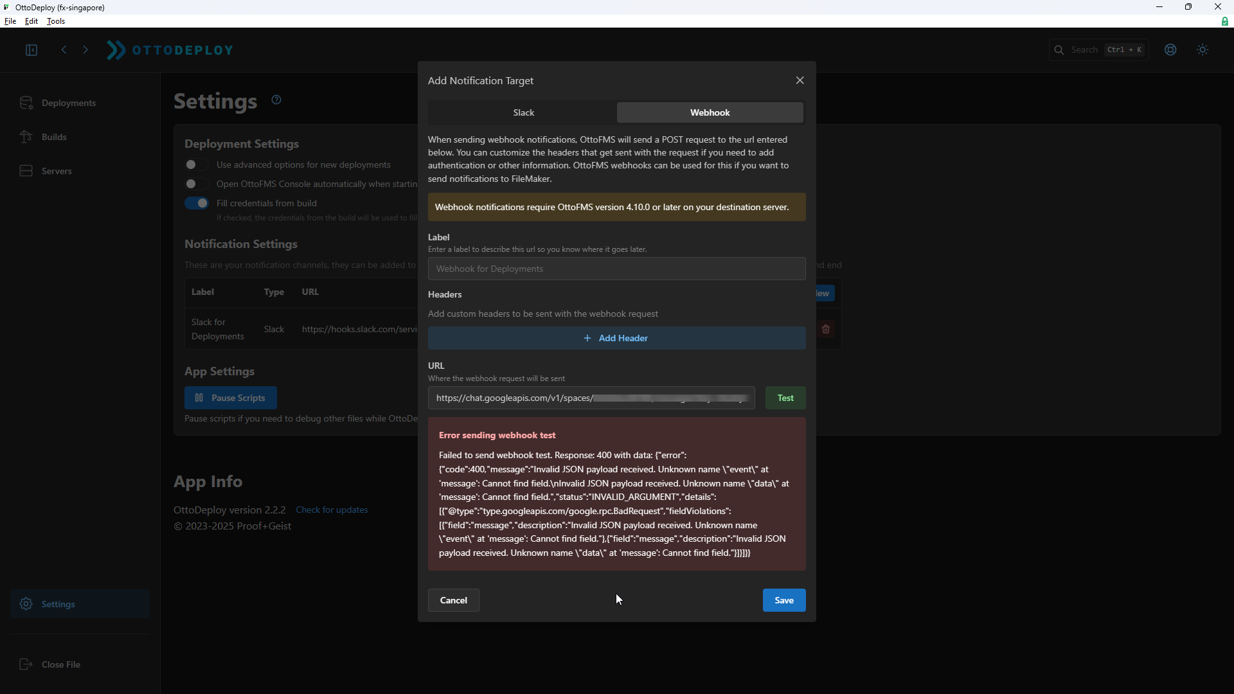This screenshot has width=1234, height=694.
Task: Click the Slack webhook URL cell
Action: point(359,329)
